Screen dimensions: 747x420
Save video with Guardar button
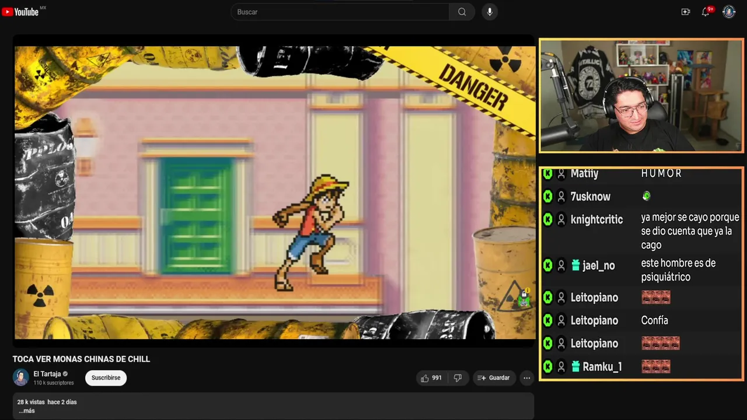point(494,378)
